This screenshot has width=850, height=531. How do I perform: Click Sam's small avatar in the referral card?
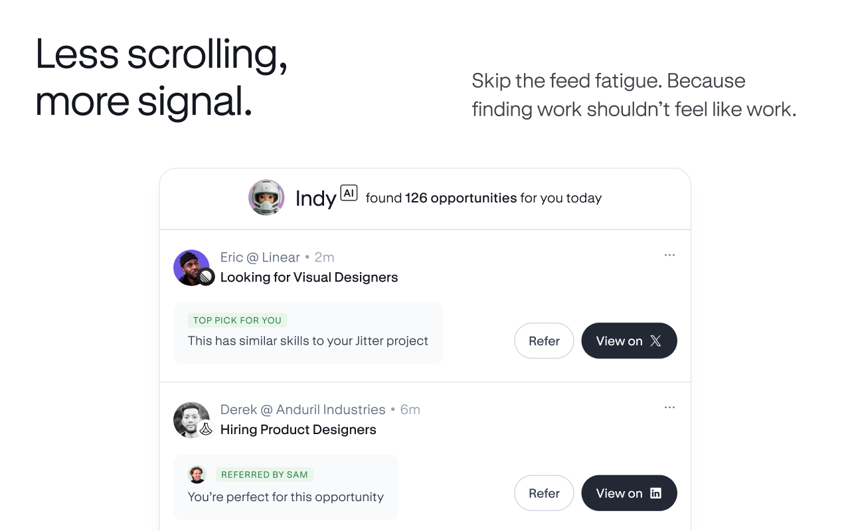point(197,474)
